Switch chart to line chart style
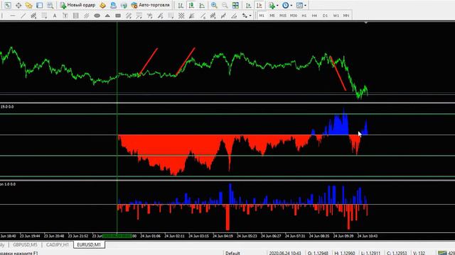455x255 pixels. pos(202,5)
